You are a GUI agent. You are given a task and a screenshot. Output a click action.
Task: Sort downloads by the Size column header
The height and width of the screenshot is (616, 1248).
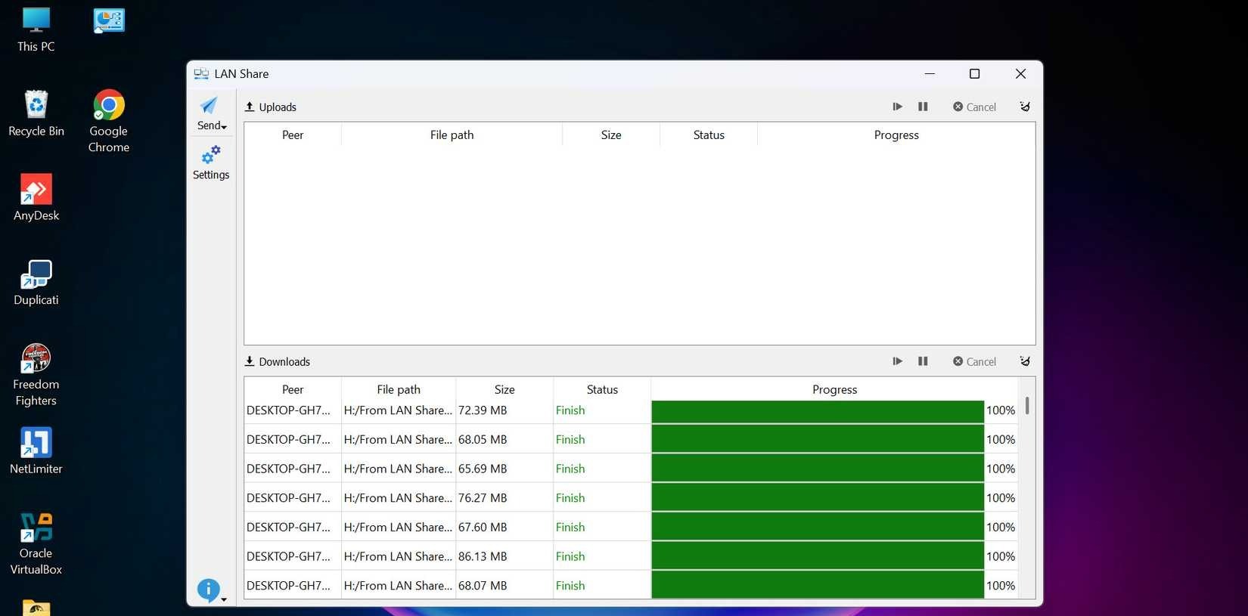click(504, 389)
